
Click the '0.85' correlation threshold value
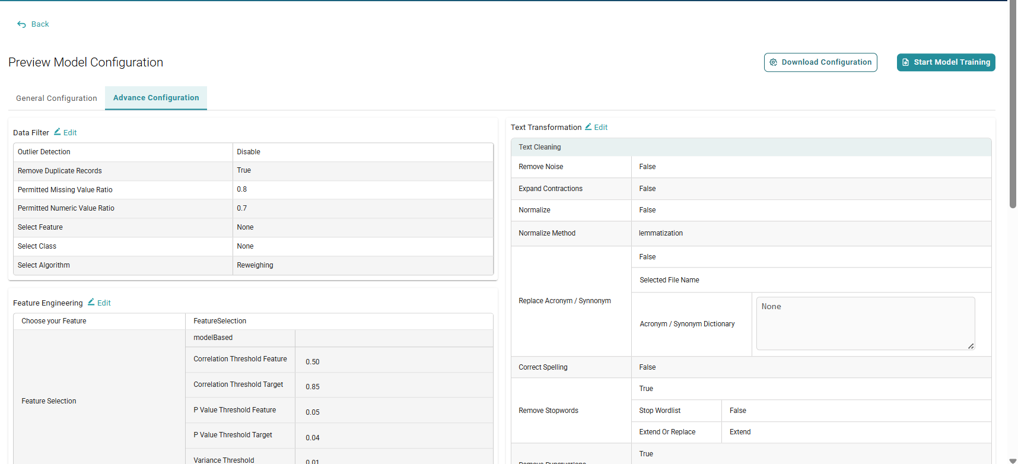(x=313, y=387)
